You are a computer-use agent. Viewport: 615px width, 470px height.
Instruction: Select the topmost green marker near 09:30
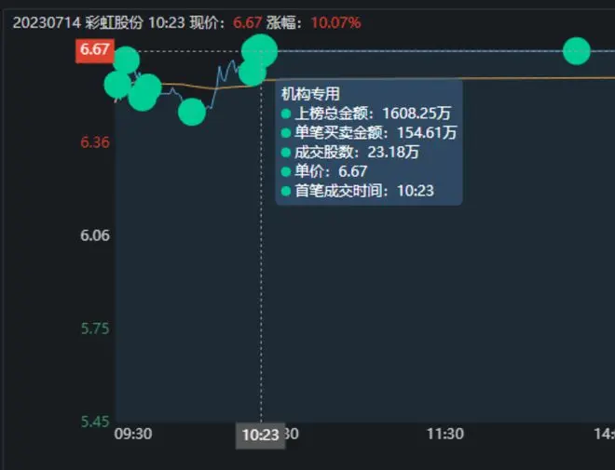(125, 61)
